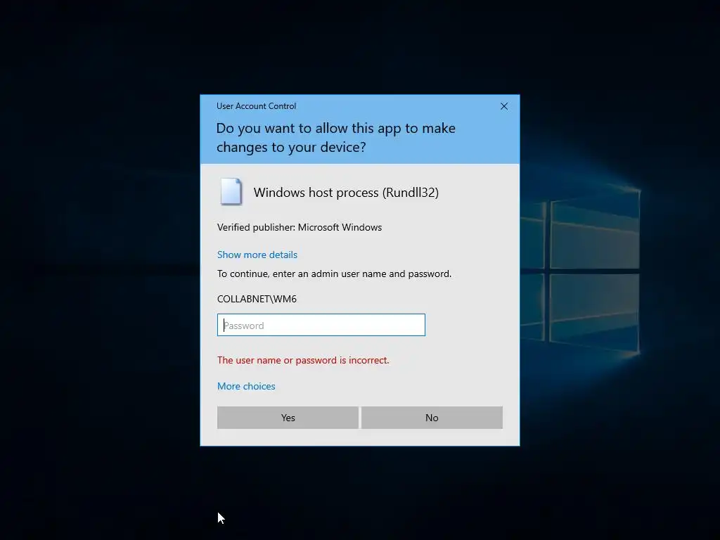Click the Rundll32 file icon
Image resolution: width=720 pixels, height=540 pixels.
[231, 191]
